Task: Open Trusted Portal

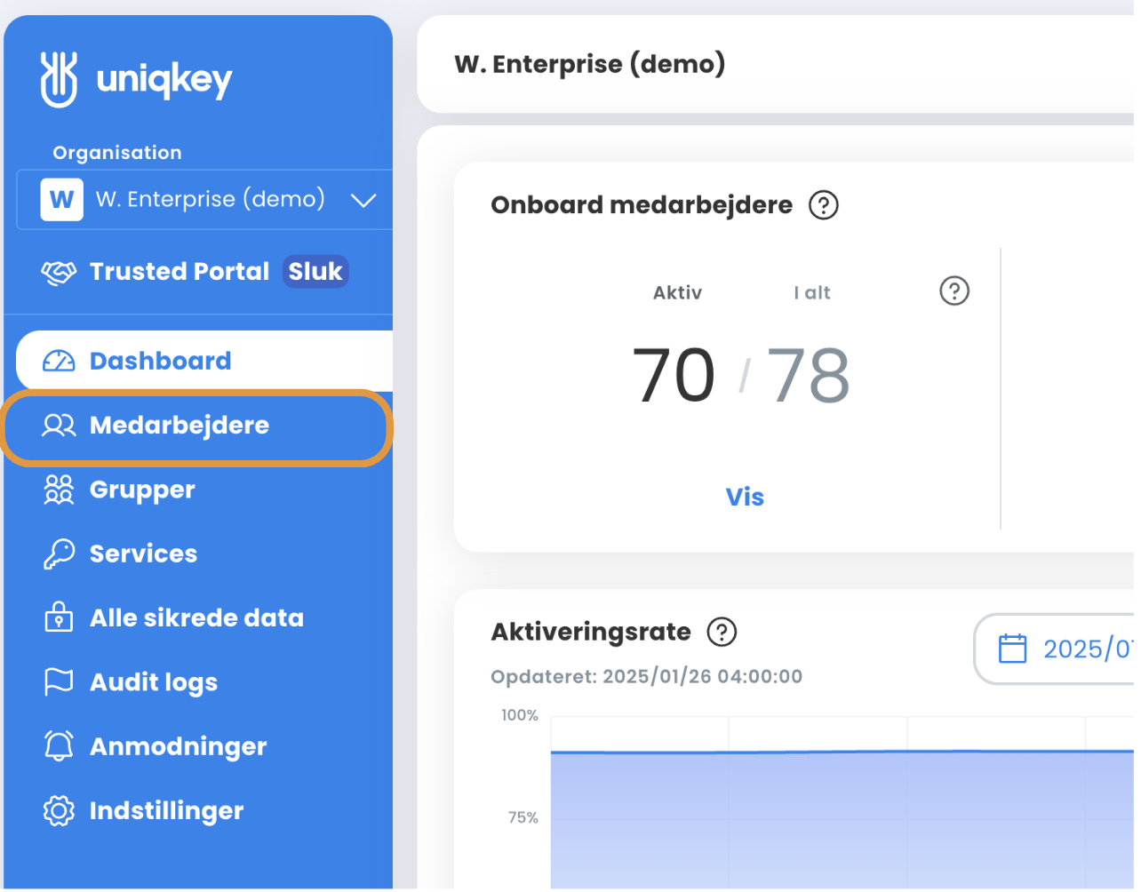Action: [x=180, y=271]
